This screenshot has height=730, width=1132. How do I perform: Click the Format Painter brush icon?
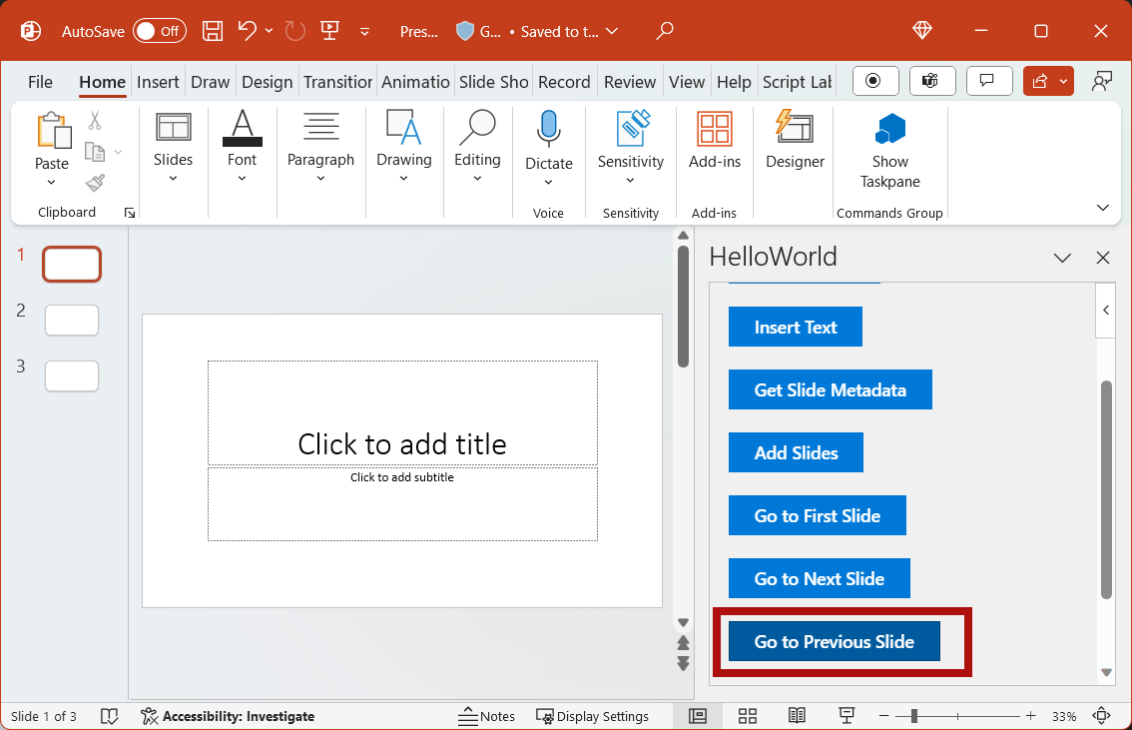point(95,183)
